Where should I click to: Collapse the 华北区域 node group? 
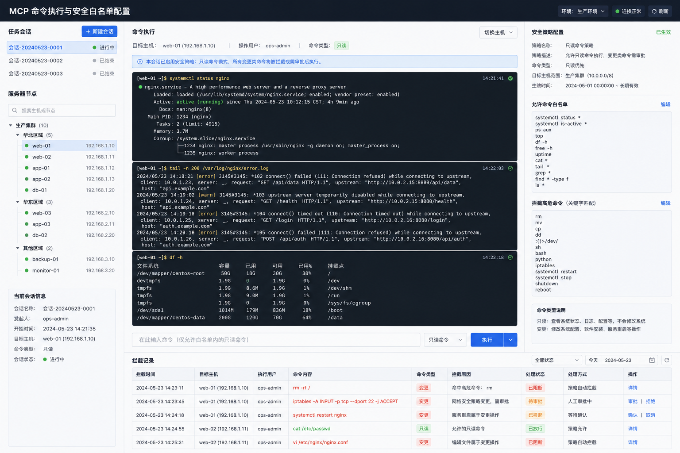18,135
